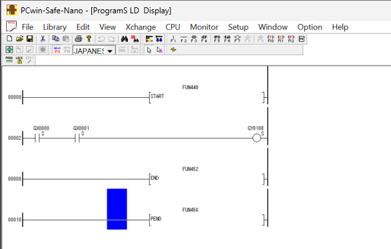This screenshot has width=391, height=249.
Task: Open the Monitor menu
Action: 204,27
